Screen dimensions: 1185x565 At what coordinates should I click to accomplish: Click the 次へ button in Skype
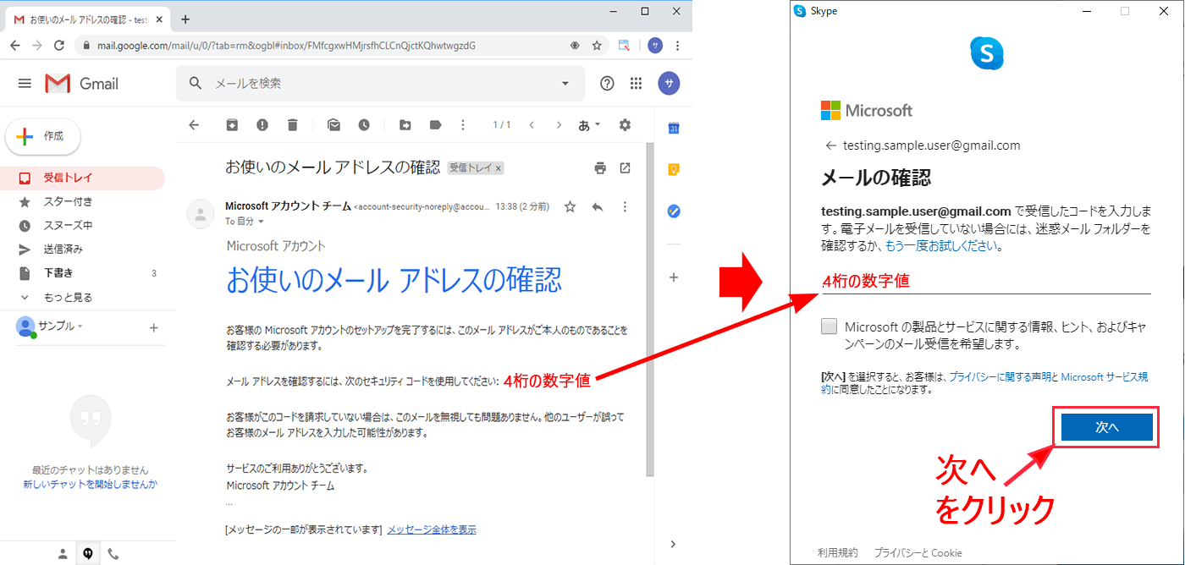[1106, 428]
